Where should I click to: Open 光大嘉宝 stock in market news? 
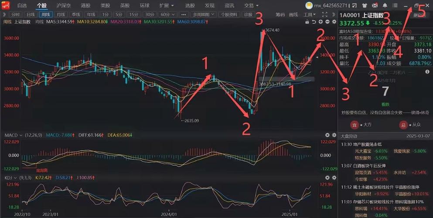pyautogui.click(x=352, y=151)
